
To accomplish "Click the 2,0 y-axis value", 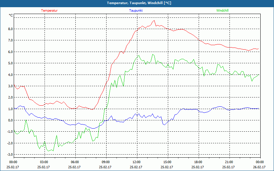I will coord(11,97).
